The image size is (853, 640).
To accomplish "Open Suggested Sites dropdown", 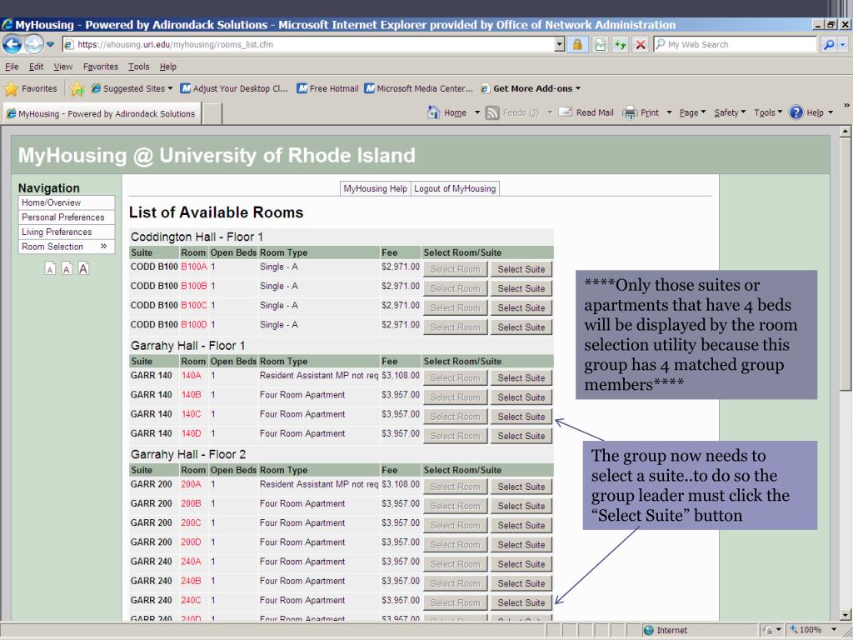I will (131, 88).
